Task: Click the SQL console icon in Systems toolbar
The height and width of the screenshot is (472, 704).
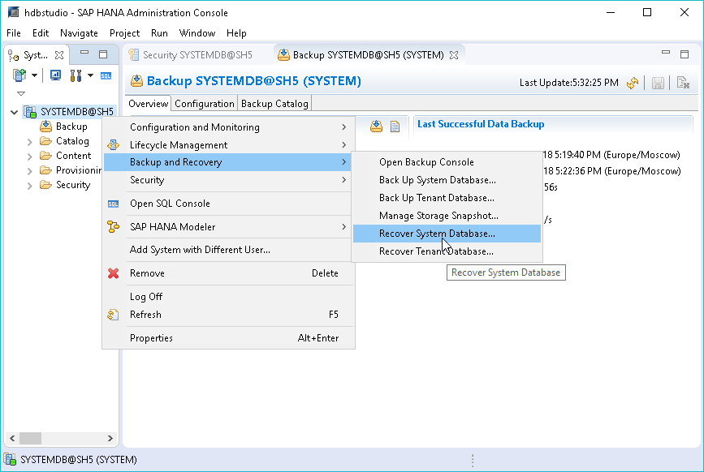Action: (x=106, y=75)
